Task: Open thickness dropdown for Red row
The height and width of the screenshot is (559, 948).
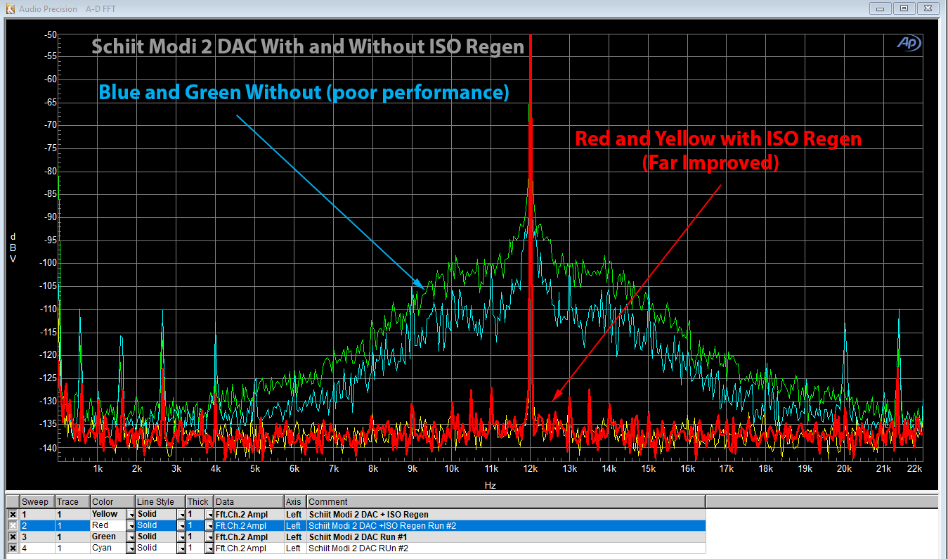Action: (x=209, y=526)
